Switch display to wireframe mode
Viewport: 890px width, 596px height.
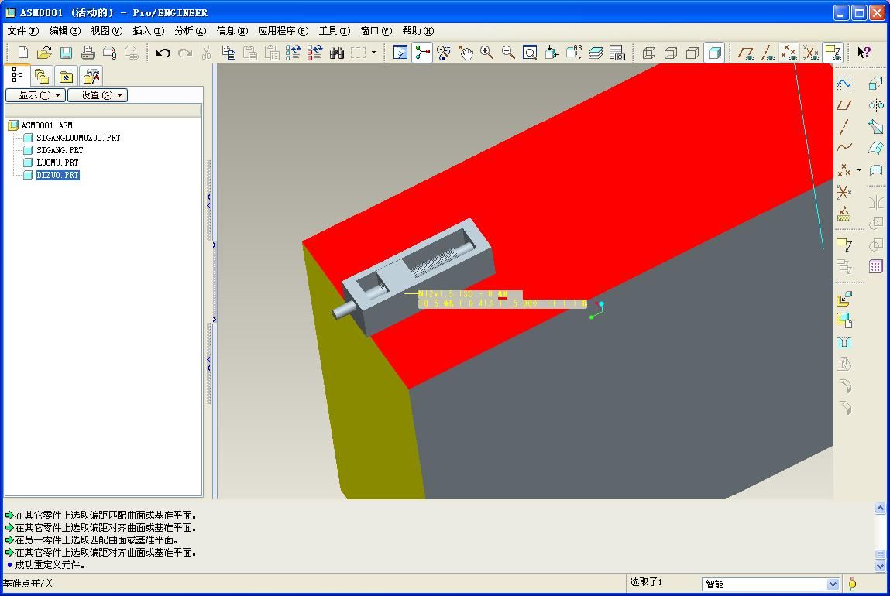tap(649, 53)
